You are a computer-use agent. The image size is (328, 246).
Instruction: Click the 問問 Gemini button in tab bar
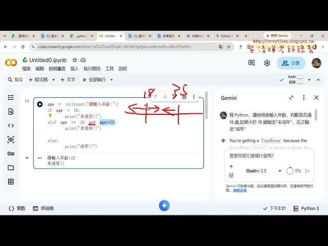[x=277, y=36]
